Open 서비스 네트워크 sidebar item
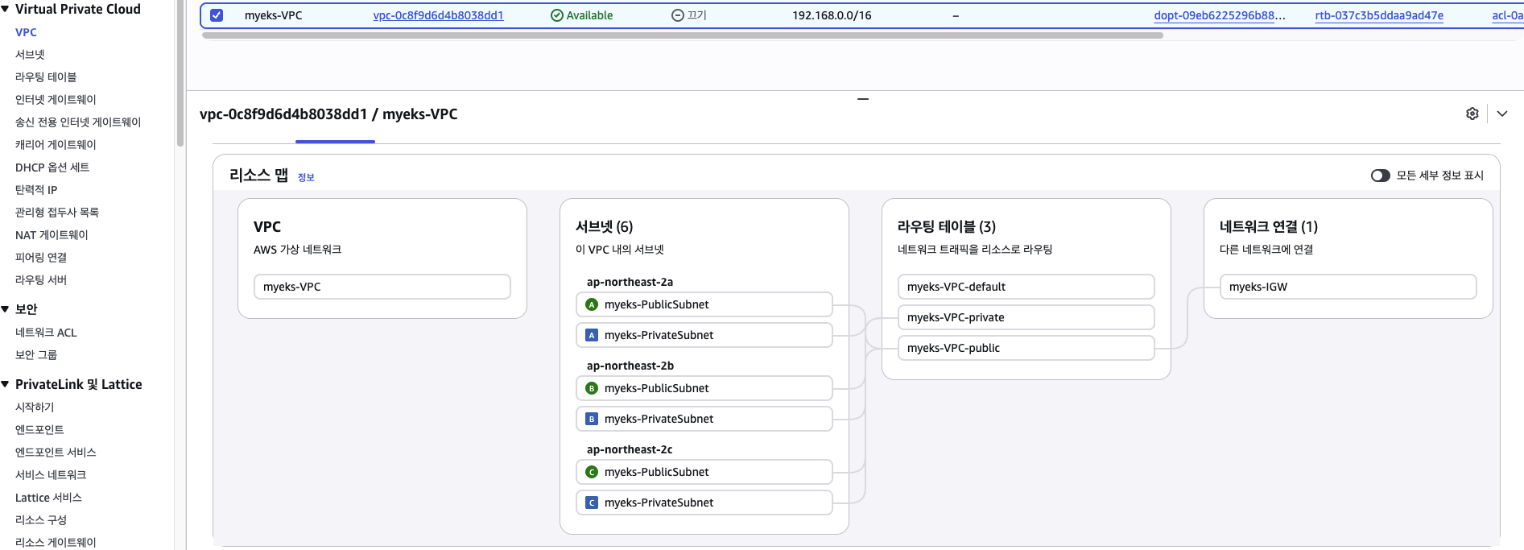 [x=51, y=475]
